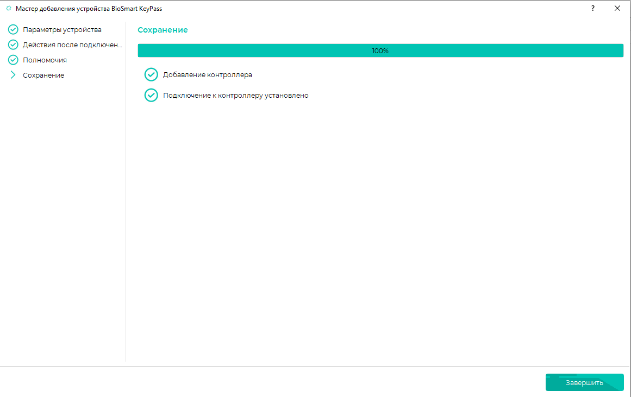
Task: Go to the Действия после подключен... step
Action: coord(72,45)
